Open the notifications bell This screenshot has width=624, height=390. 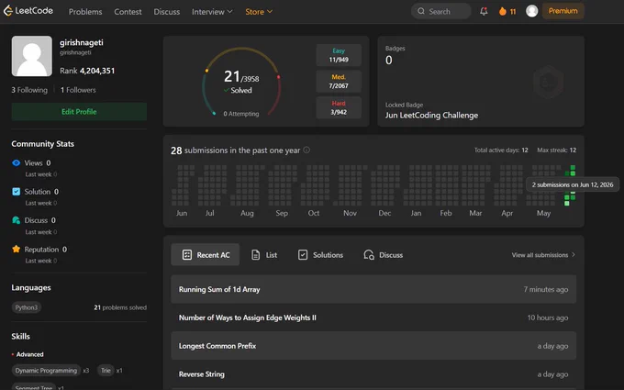tap(484, 11)
